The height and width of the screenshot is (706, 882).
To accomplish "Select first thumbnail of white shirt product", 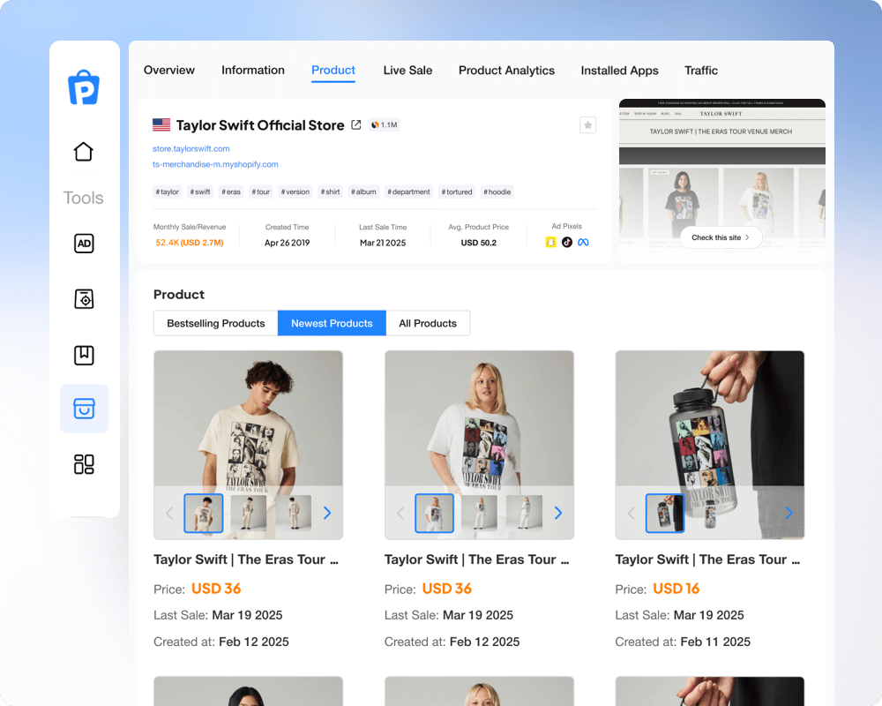I will tap(434, 513).
